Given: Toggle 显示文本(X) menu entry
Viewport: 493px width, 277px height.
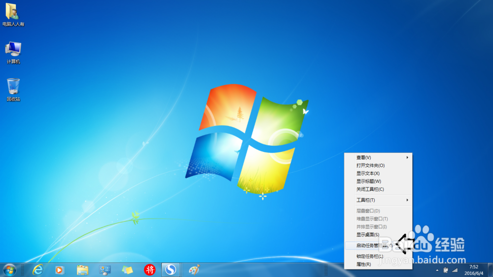Looking at the screenshot, I should point(378,173).
